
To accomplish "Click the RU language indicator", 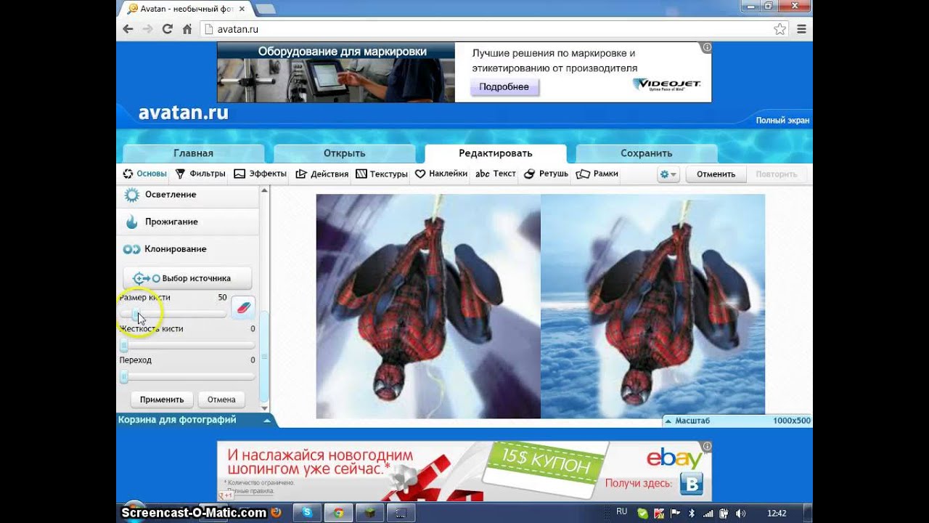I will [621, 513].
